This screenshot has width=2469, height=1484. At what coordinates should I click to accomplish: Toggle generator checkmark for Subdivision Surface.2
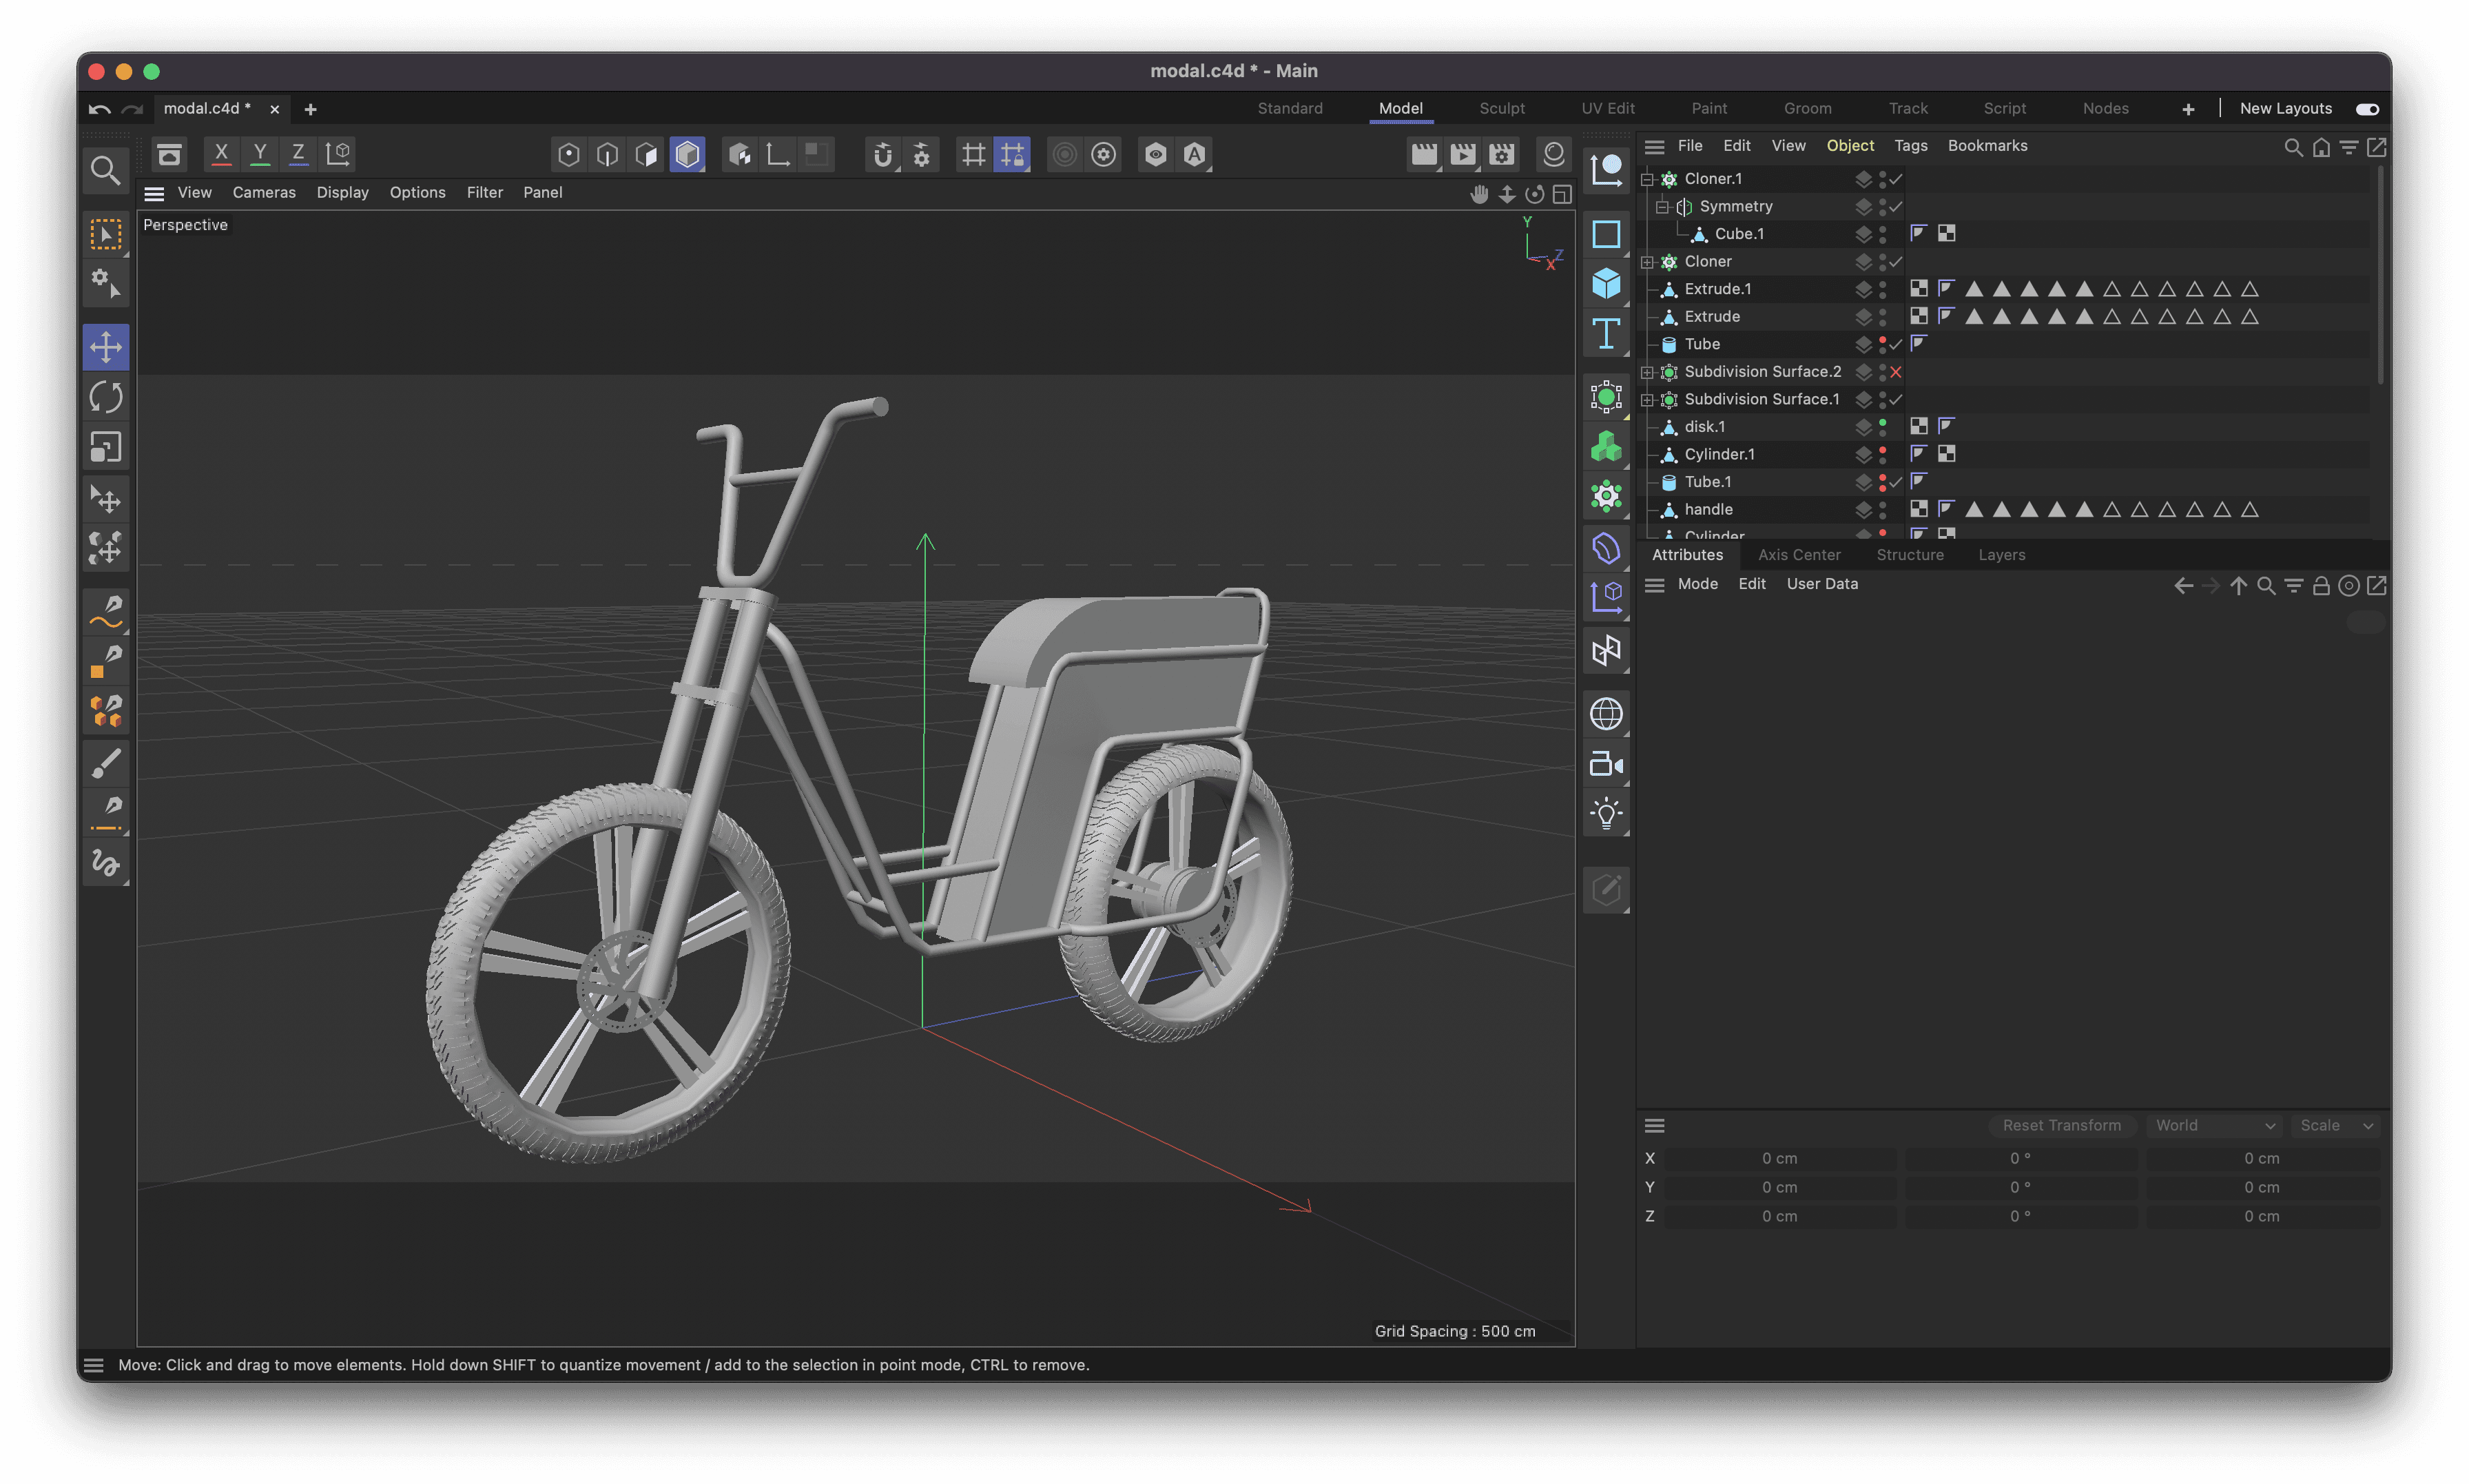(1895, 372)
